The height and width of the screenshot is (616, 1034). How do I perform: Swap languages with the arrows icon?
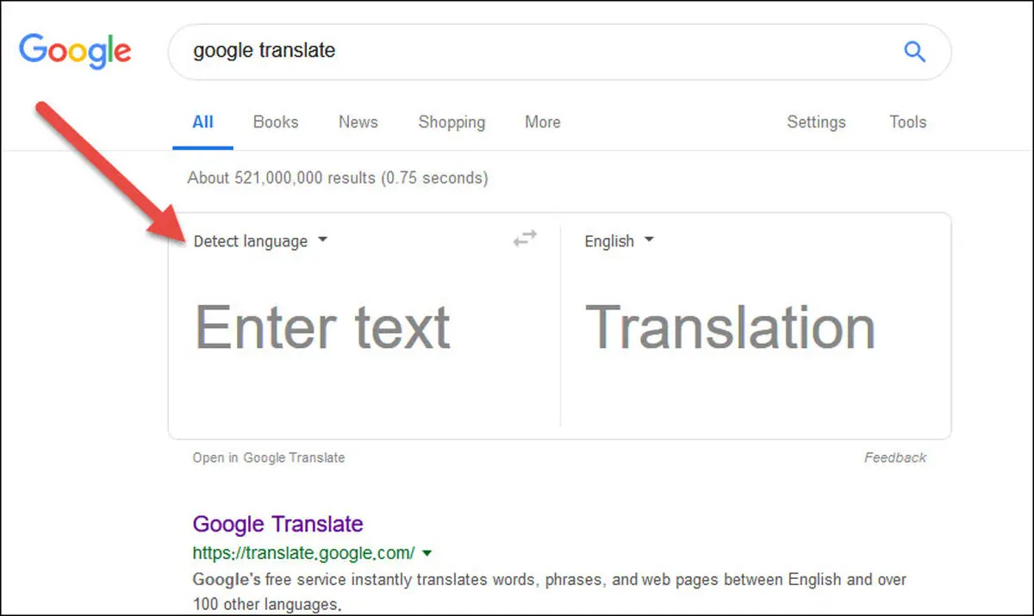tap(525, 240)
